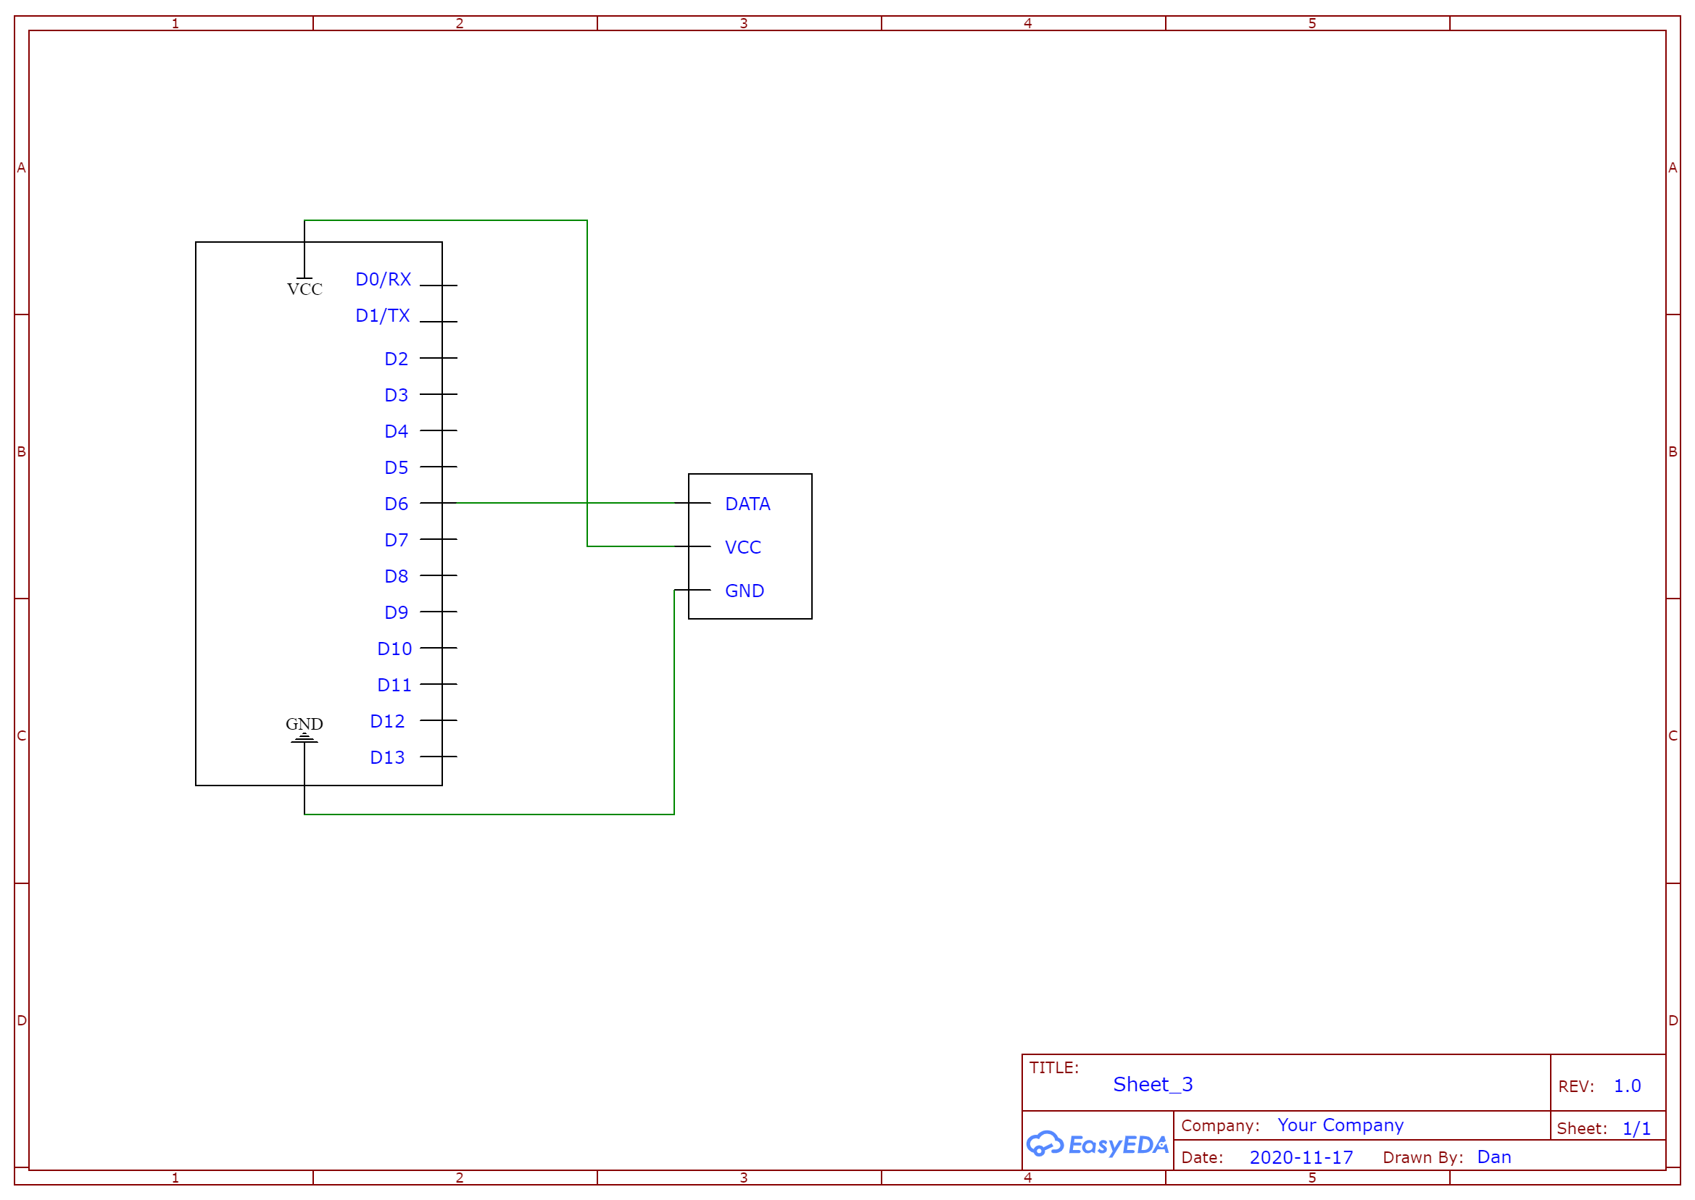The height and width of the screenshot is (1200, 1695).
Task: Click the sensor's VCC pin label
Action: [743, 548]
